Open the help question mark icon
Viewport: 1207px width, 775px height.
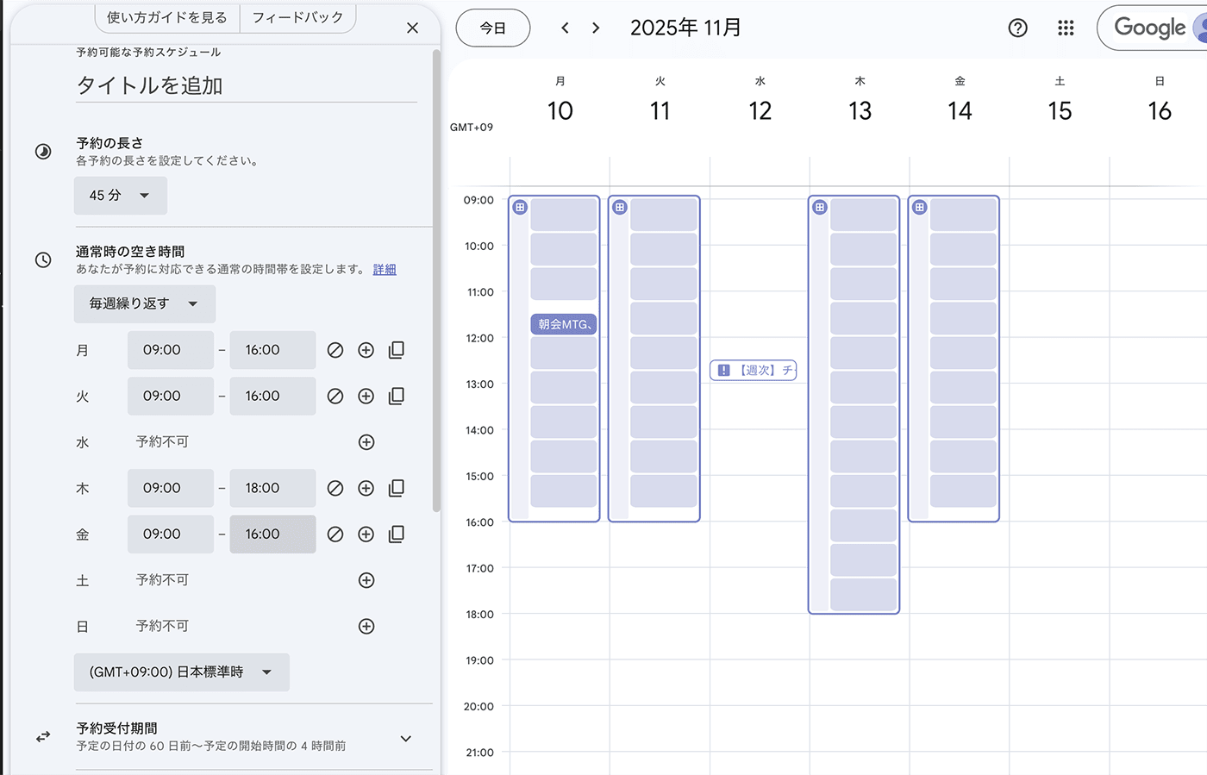tap(1017, 28)
